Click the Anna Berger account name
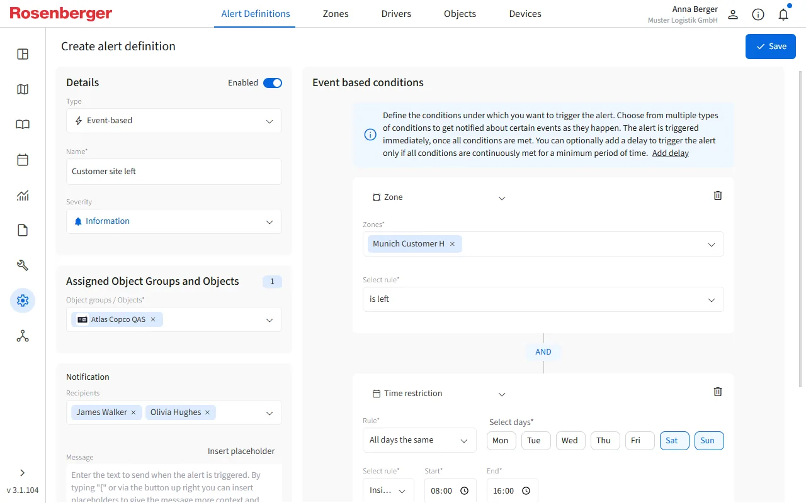Screen dimensions: 806x503 coord(695,9)
